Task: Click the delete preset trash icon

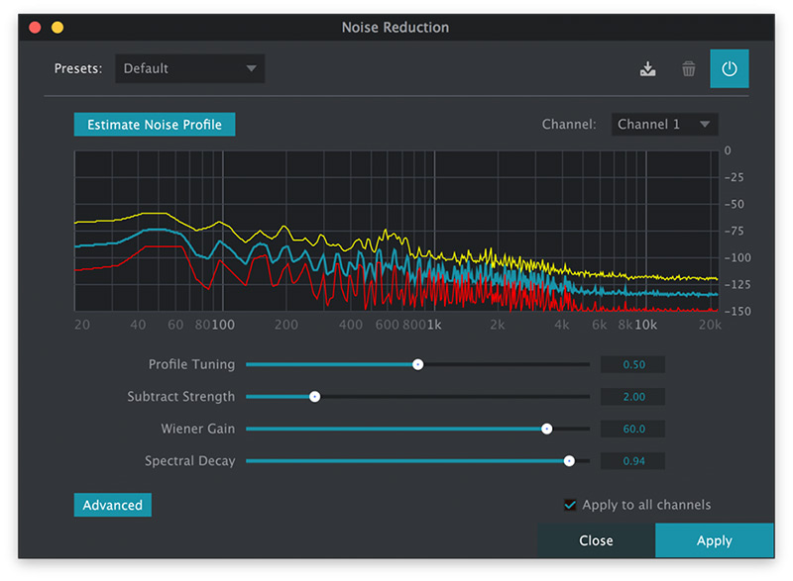Action: (x=688, y=69)
